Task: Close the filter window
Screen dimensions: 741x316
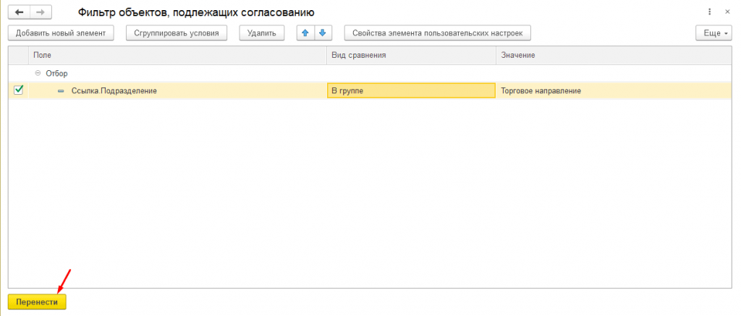Action: 727,12
